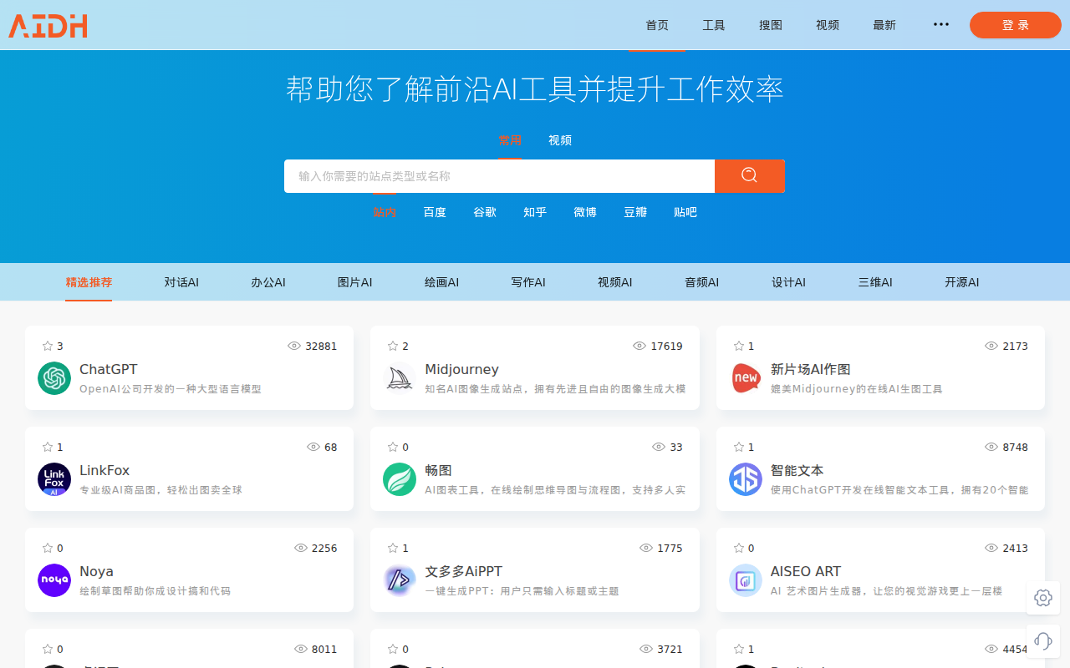Select the 音频AI category tab
The height and width of the screenshot is (668, 1070).
(702, 282)
